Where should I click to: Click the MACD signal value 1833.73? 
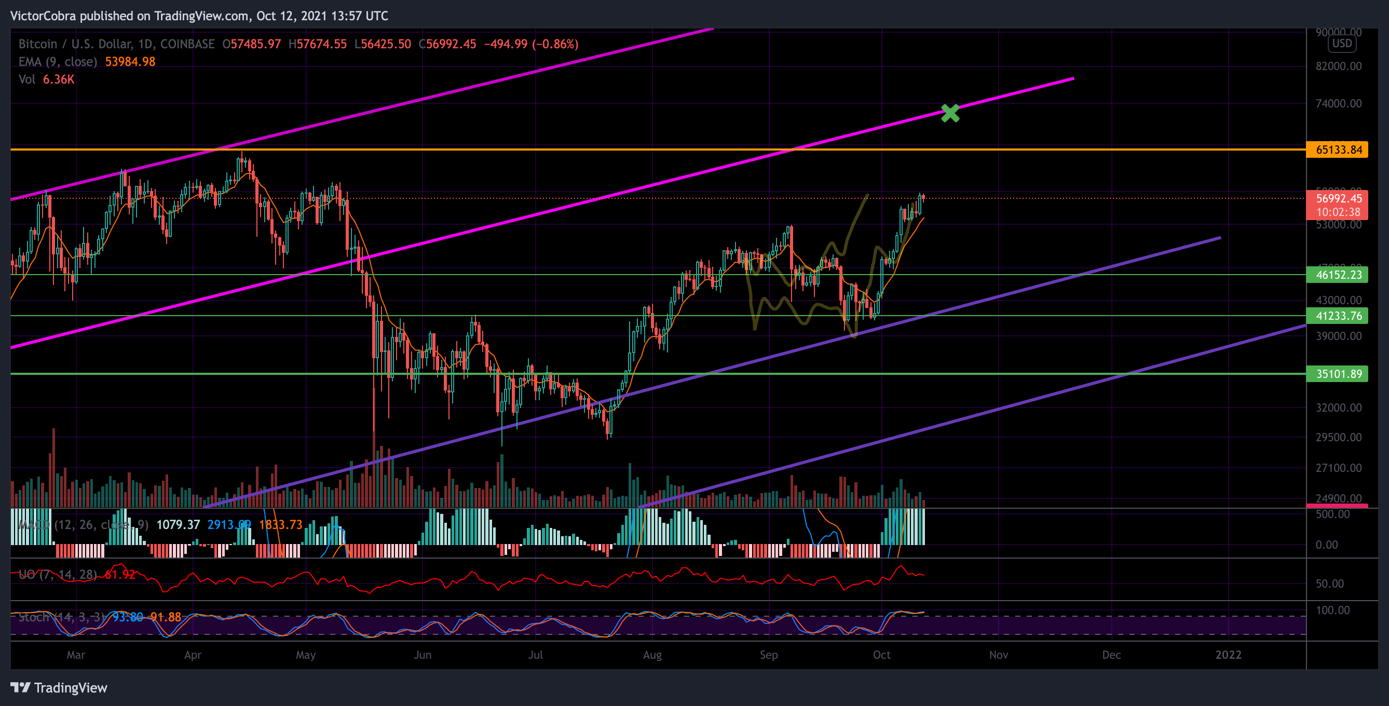coord(280,525)
